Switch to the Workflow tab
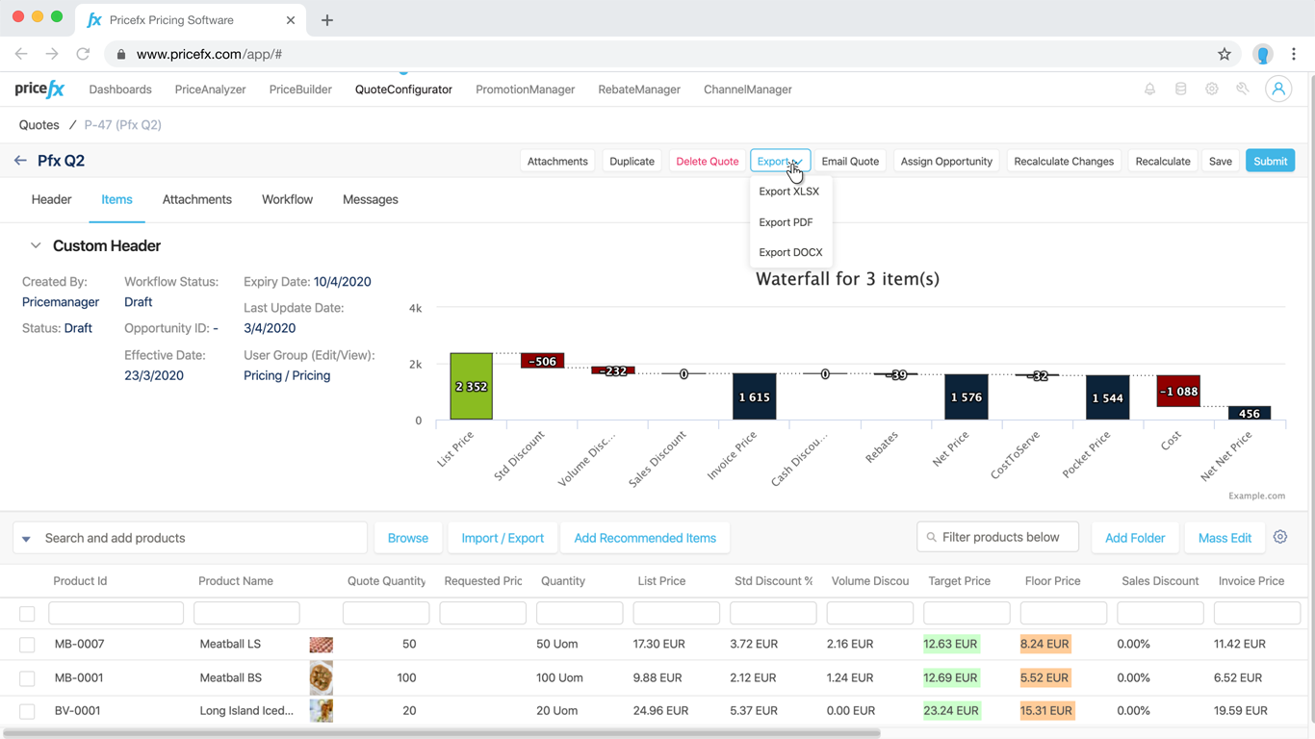 pos(287,200)
